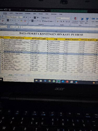Open File Explorer from taskbar
98x131 pixels.
click(x=36, y=81)
